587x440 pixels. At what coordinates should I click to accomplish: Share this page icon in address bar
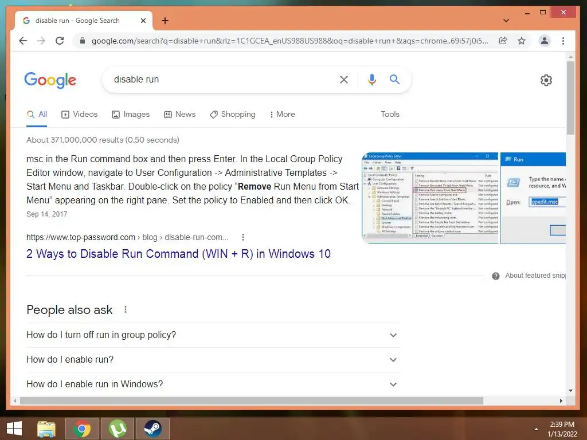[x=503, y=41]
